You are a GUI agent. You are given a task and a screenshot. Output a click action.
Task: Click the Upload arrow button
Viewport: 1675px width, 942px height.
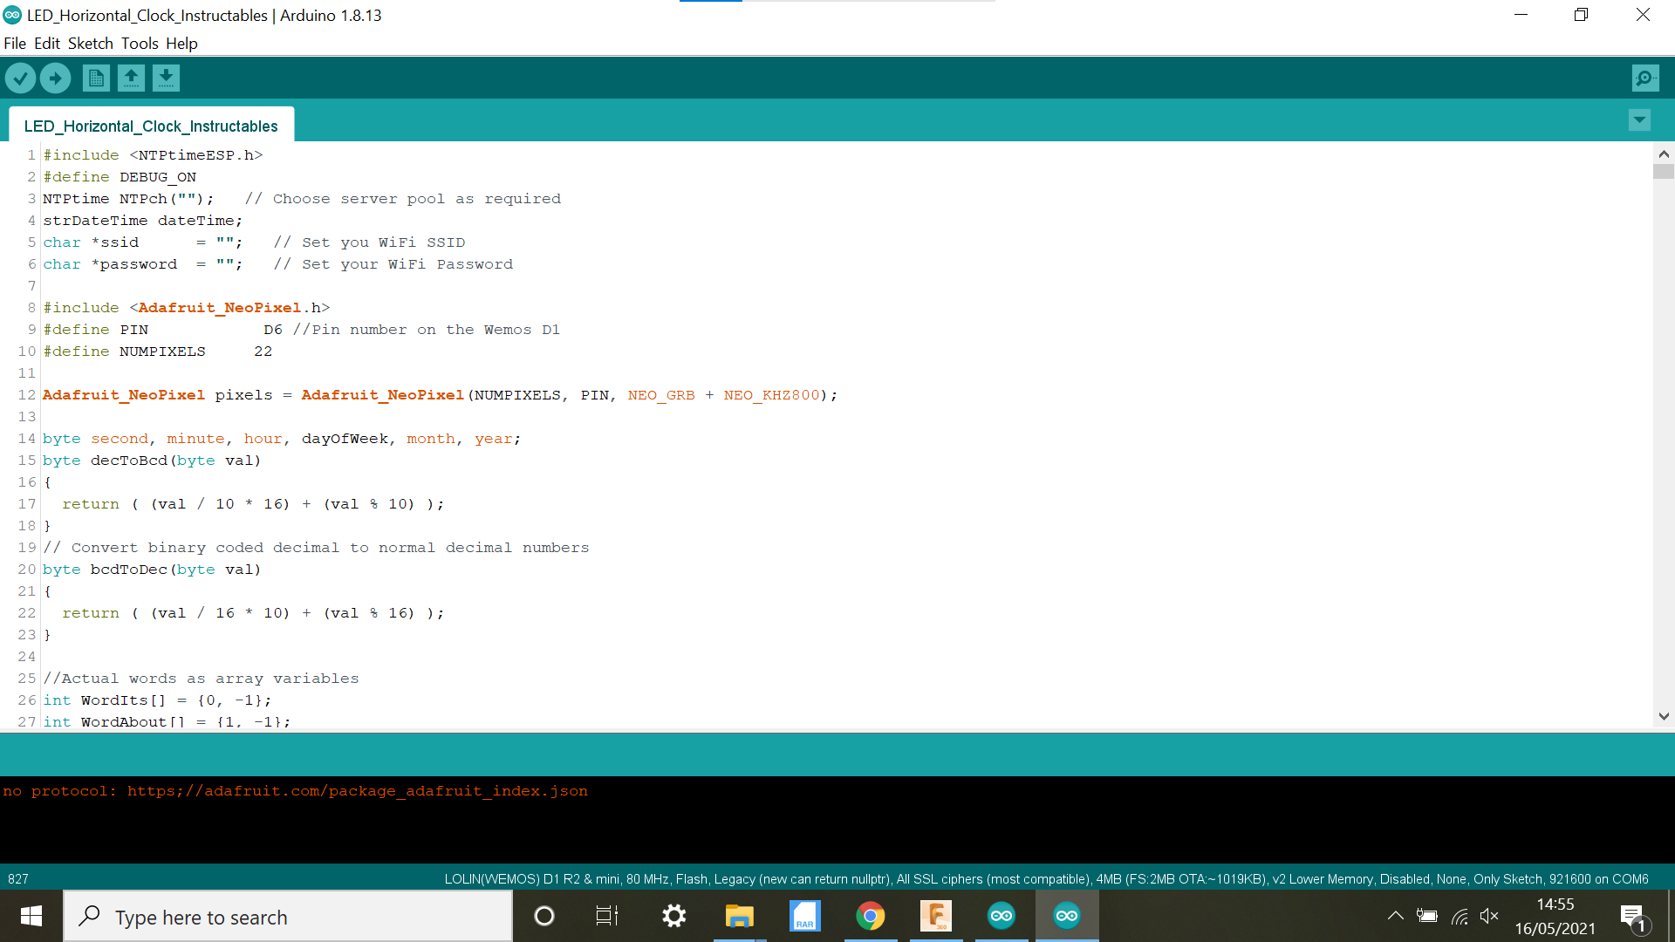tap(55, 78)
